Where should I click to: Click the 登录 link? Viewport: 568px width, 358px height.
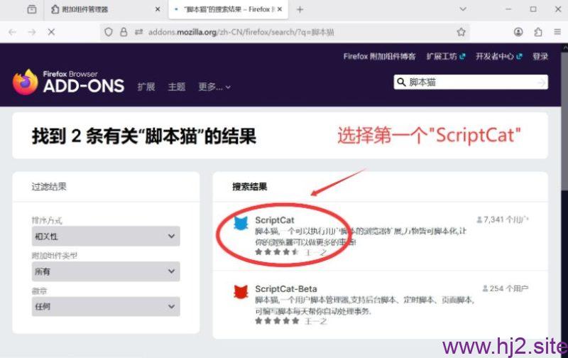point(540,57)
